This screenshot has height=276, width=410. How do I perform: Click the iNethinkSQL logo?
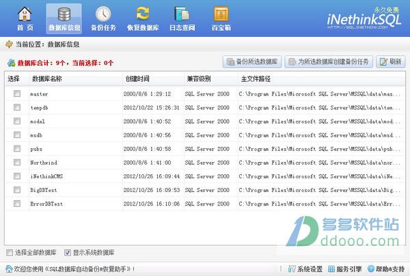click(x=364, y=19)
